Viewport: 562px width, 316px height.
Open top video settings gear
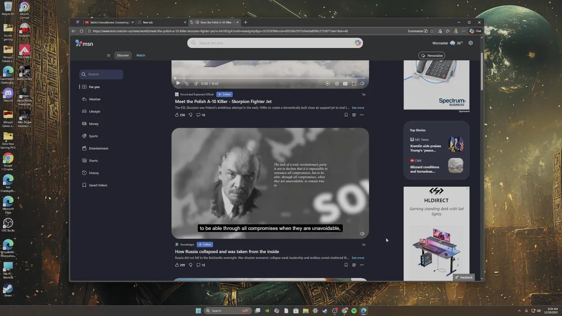(x=337, y=83)
